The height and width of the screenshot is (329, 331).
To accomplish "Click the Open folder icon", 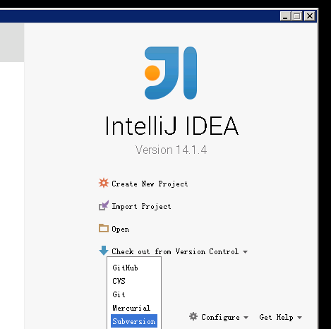I will click(x=104, y=228).
